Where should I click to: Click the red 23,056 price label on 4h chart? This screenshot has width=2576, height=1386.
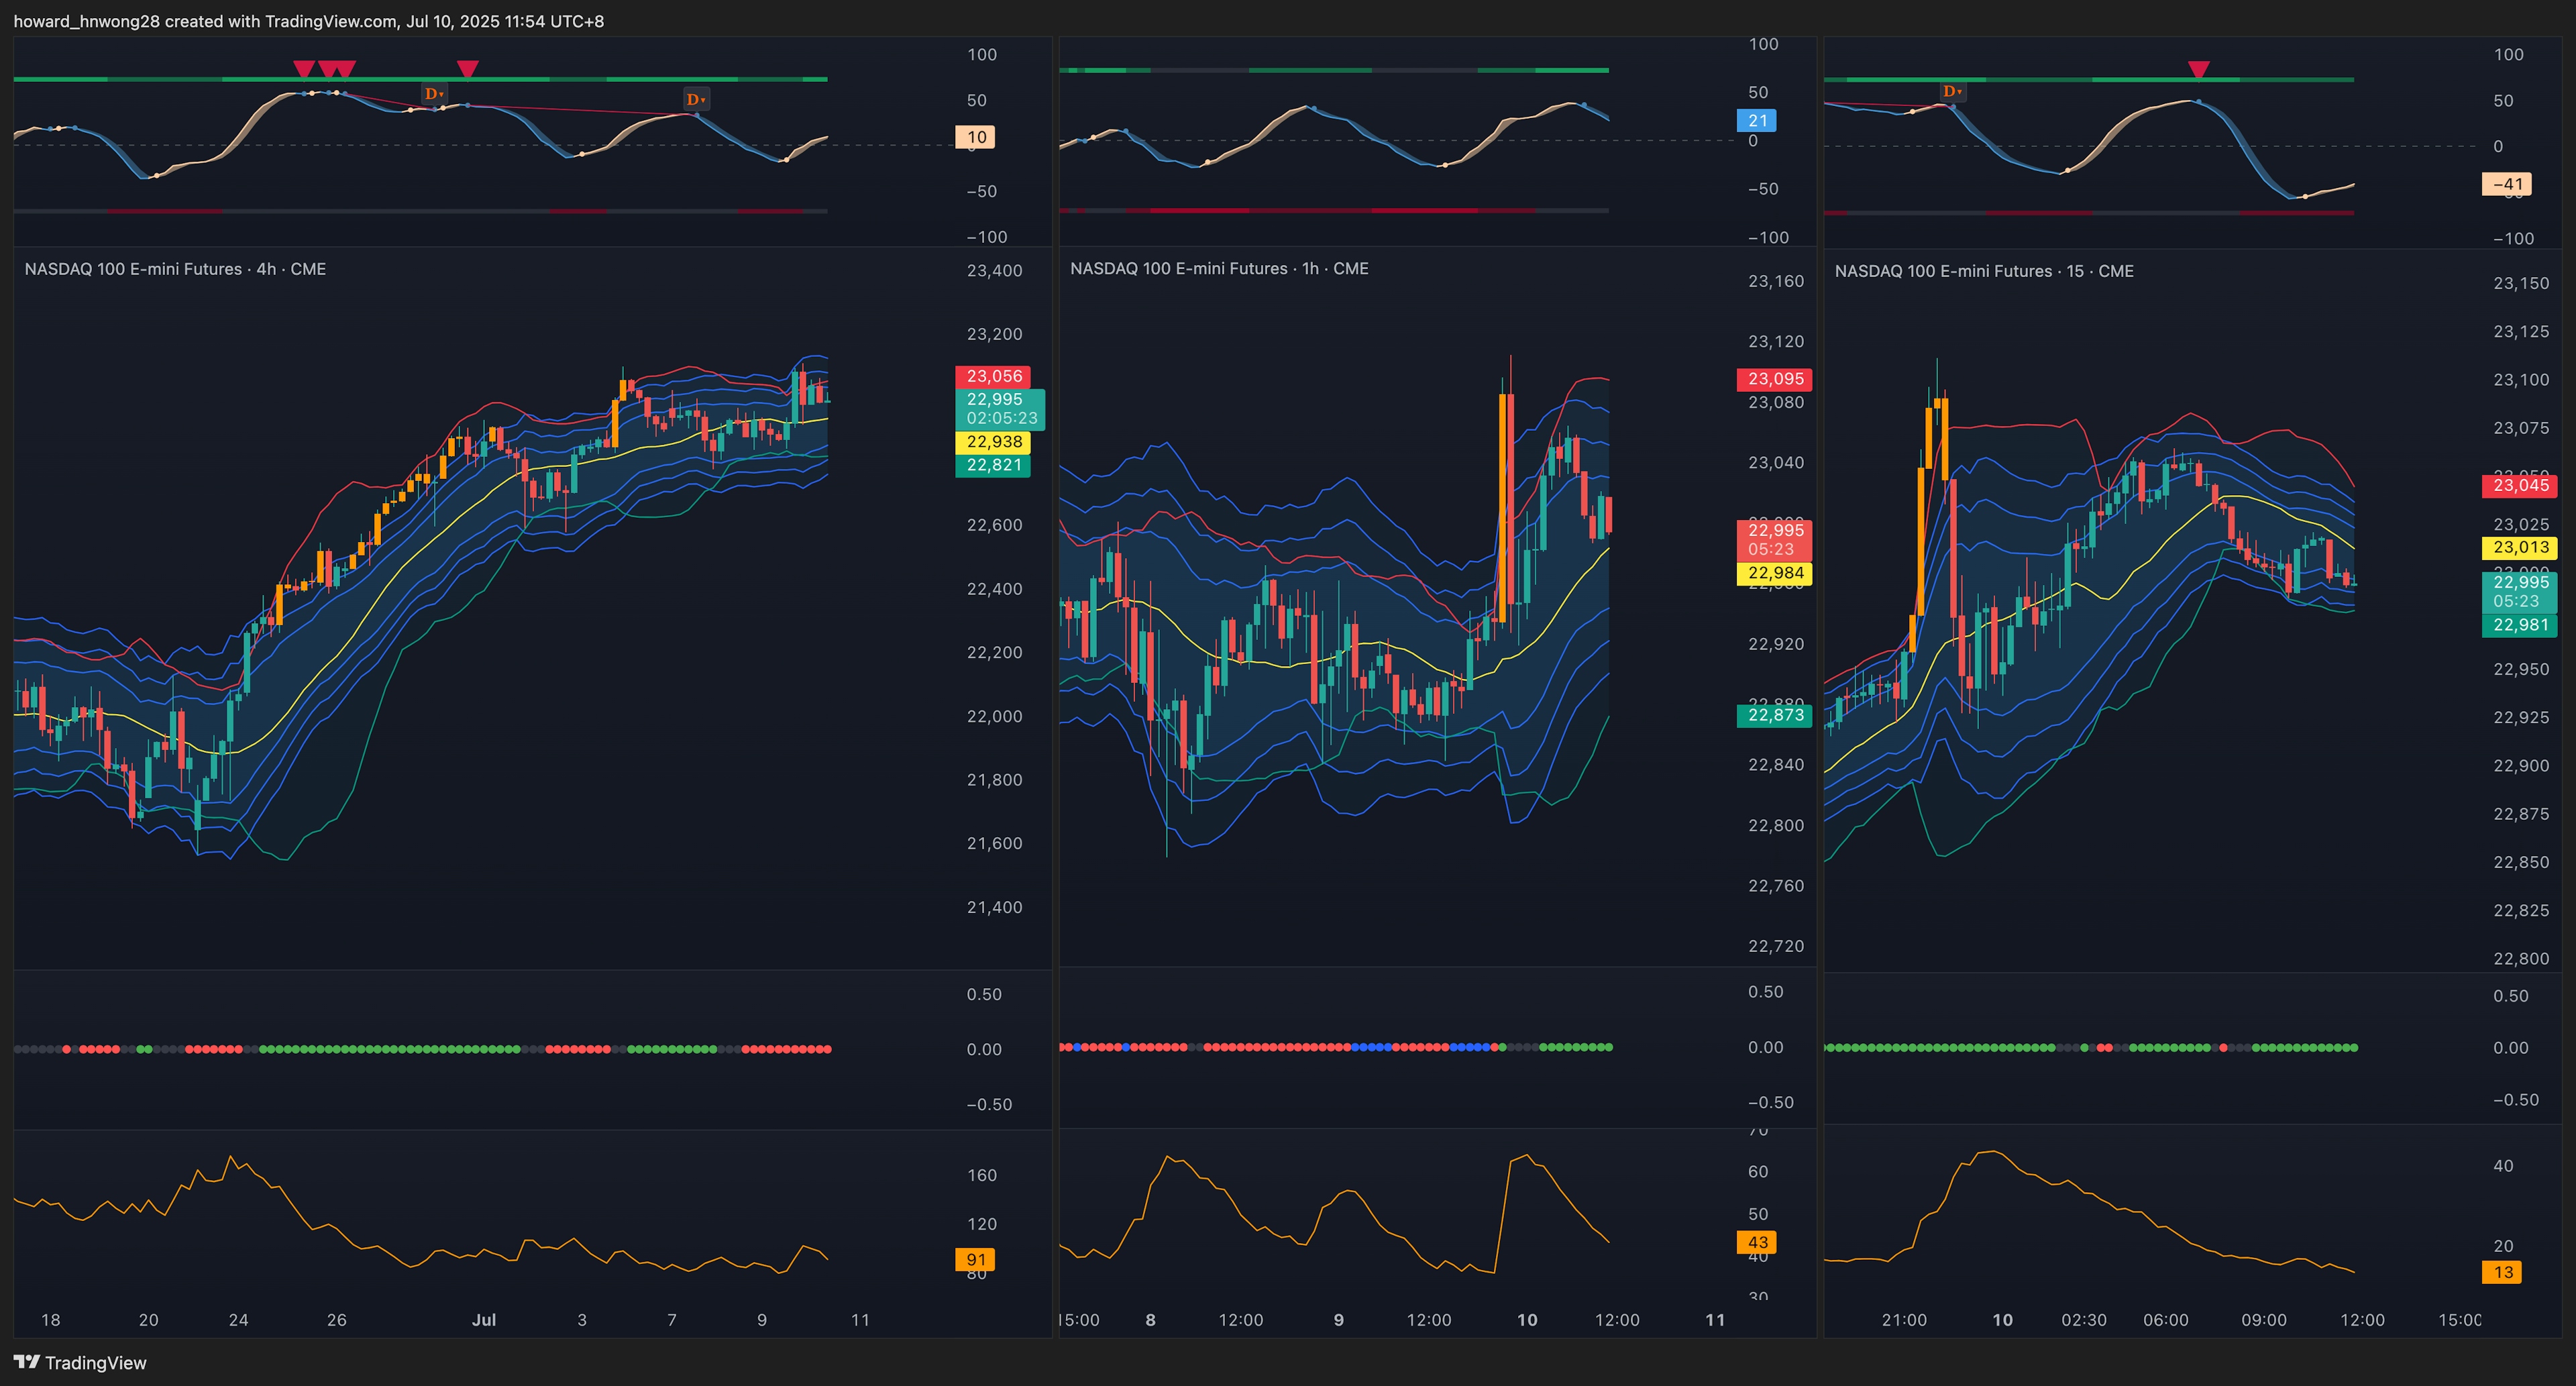(994, 376)
